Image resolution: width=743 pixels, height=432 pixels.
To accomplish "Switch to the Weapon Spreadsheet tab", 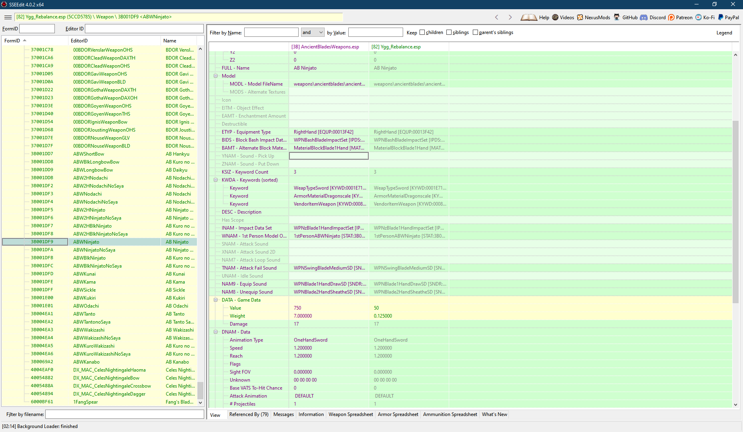I will pos(351,414).
